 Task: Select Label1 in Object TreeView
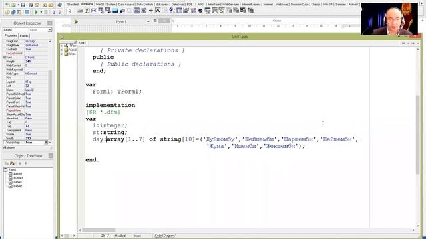(18, 182)
